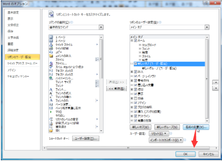The width and height of the screenshot is (222, 162).
Task: Click the 名前の変更(M)... button
Action: 196,127
